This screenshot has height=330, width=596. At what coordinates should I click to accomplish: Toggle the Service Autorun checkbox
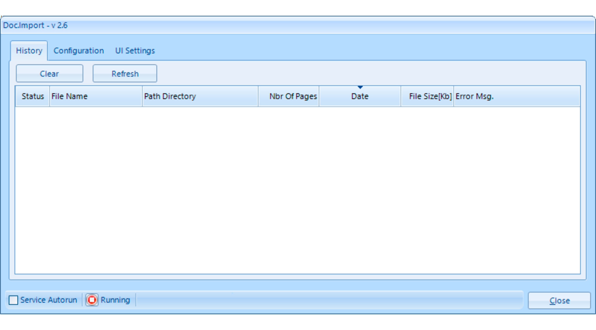pyautogui.click(x=13, y=300)
